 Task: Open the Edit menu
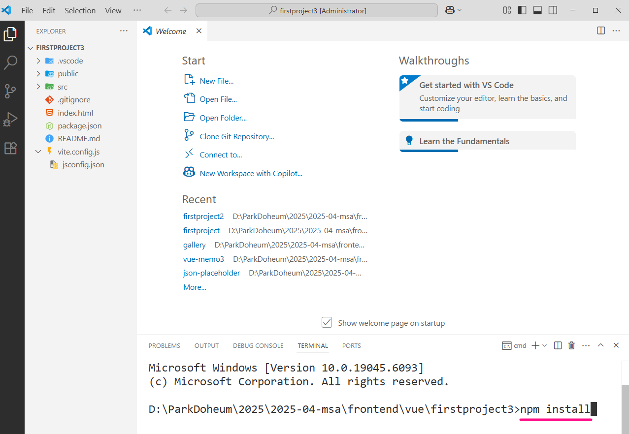(49, 10)
